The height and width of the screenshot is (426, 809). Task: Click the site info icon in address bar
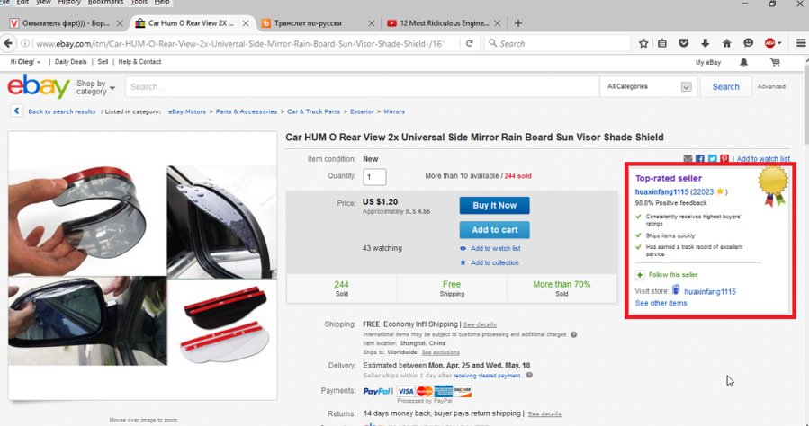coord(25,44)
